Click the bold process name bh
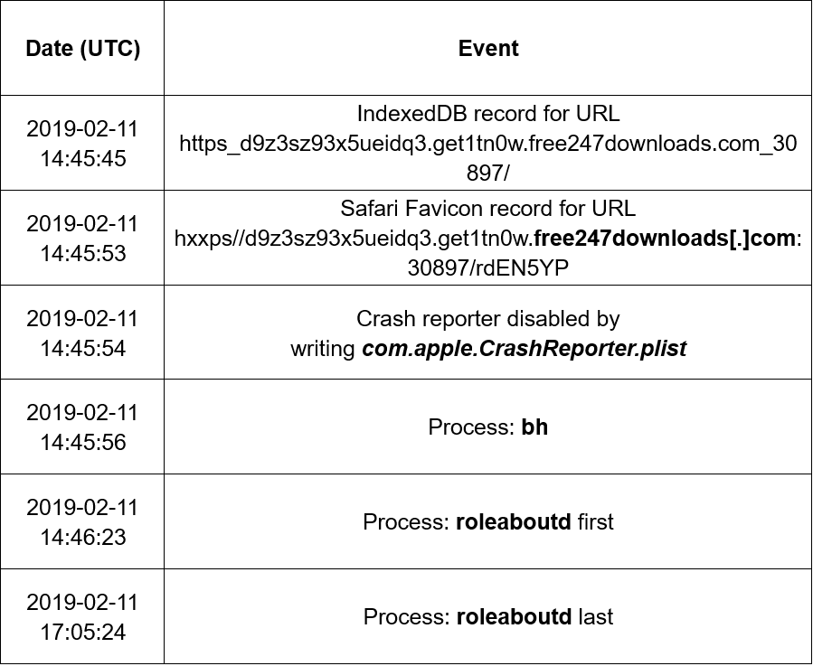This screenshot has width=813, height=666. (534, 427)
